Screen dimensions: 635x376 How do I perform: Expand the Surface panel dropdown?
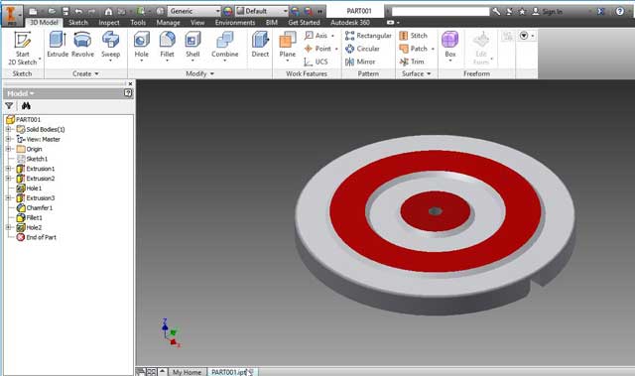pos(417,73)
